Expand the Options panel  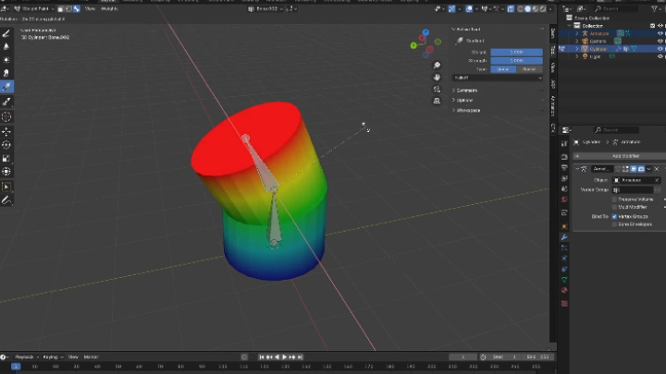tap(464, 100)
